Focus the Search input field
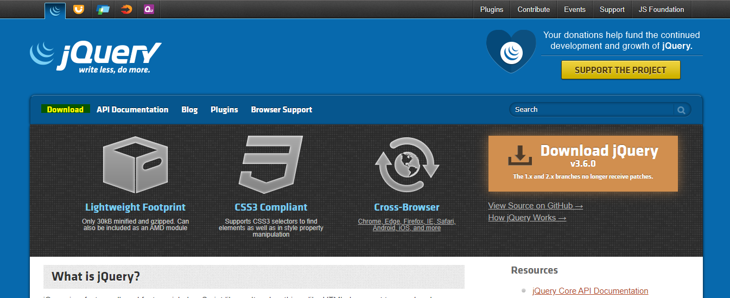 coord(593,110)
